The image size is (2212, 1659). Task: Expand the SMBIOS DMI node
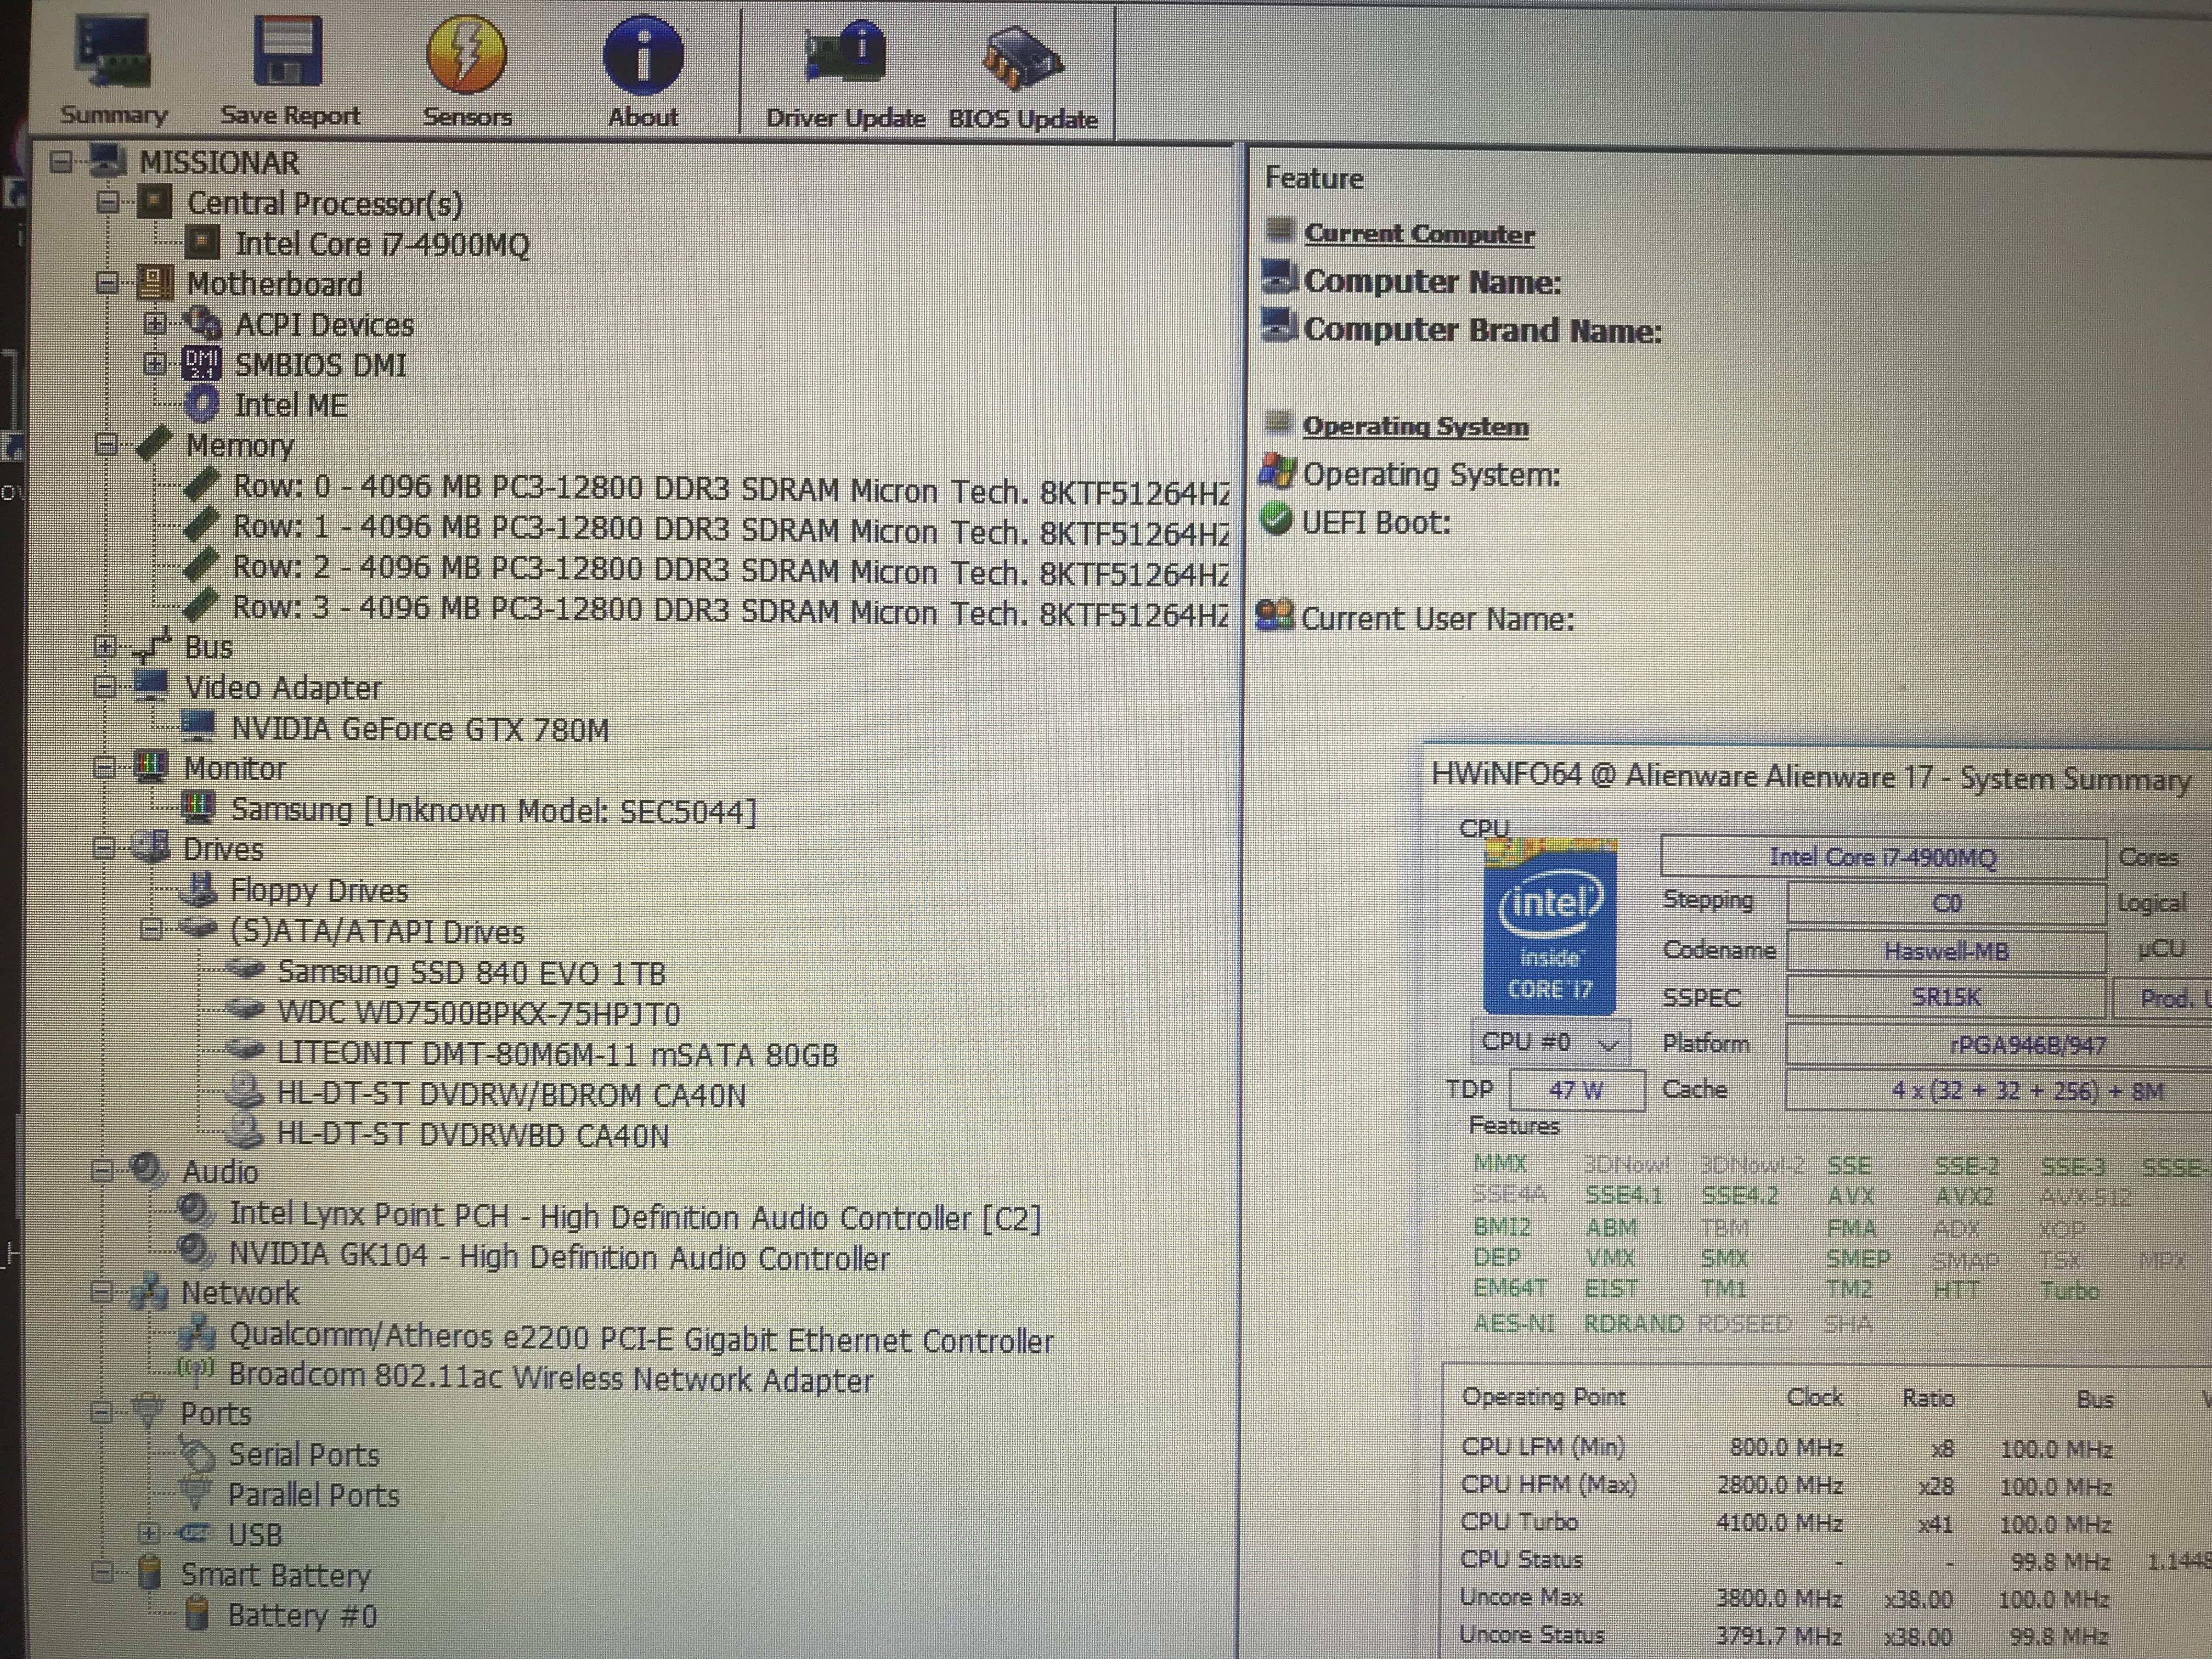pos(154,364)
